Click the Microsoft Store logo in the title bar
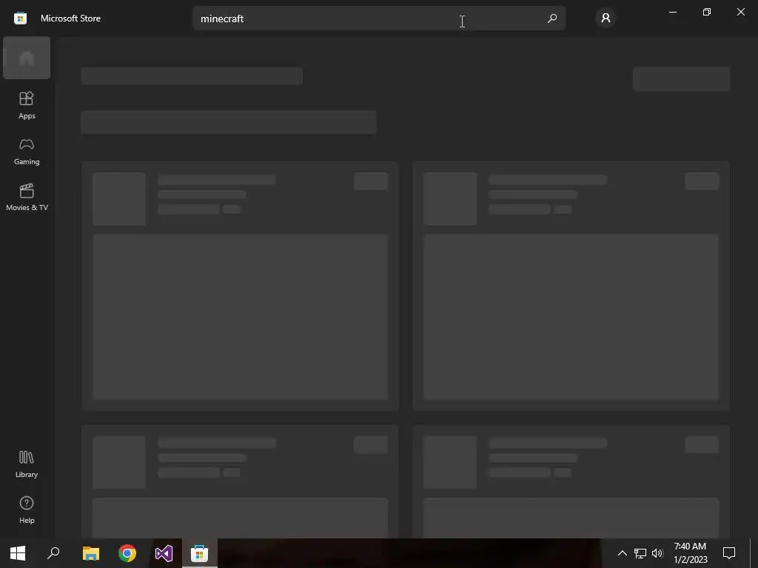758x568 pixels. click(x=20, y=18)
